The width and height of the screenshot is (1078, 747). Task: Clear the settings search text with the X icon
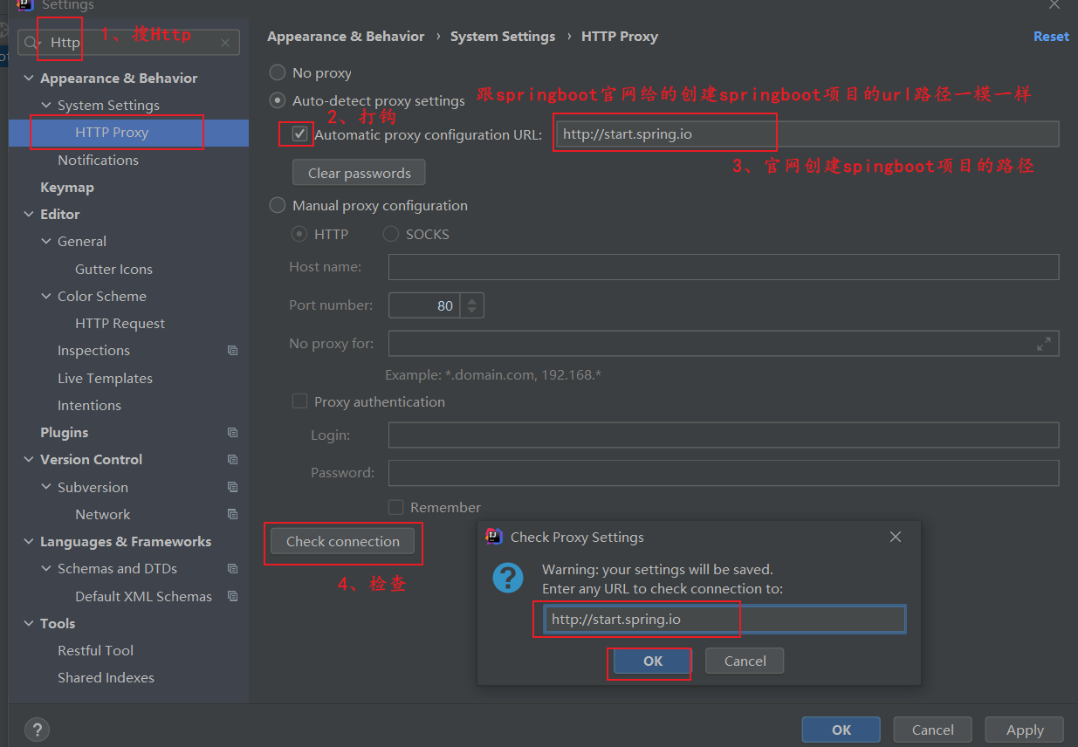click(x=225, y=42)
